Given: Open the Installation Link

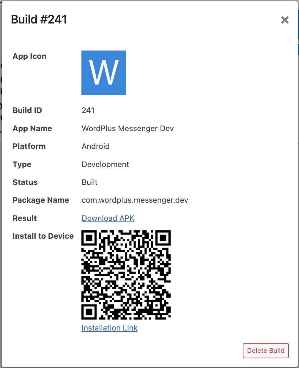Looking at the screenshot, I should pyautogui.click(x=109, y=328).
